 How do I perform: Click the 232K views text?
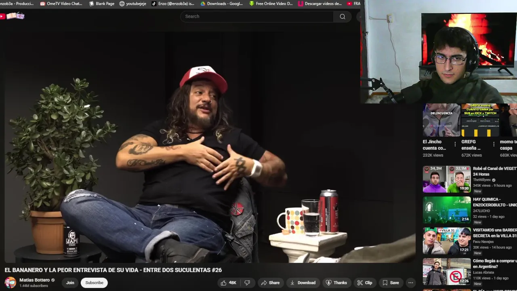(433, 155)
